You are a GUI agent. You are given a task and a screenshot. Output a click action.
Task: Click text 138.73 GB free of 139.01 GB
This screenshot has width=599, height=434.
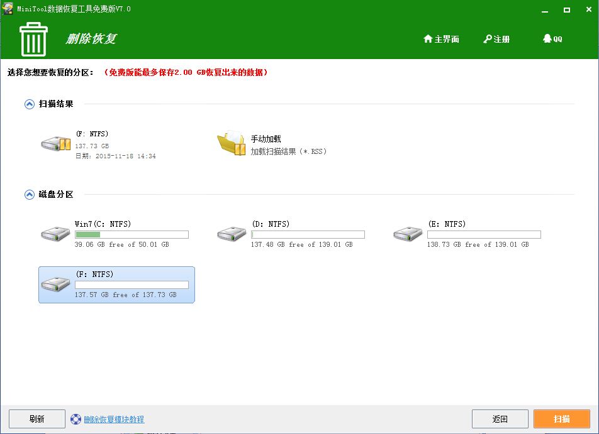pyautogui.click(x=478, y=244)
